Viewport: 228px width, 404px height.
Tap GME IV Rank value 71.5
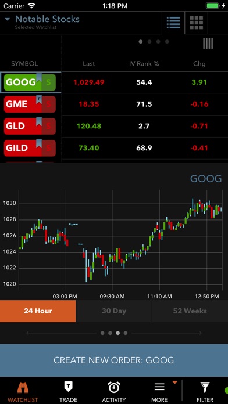coord(144,104)
